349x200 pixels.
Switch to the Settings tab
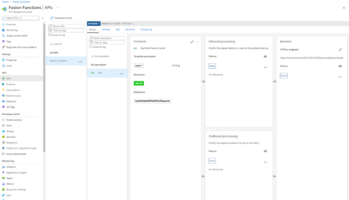coord(106,30)
